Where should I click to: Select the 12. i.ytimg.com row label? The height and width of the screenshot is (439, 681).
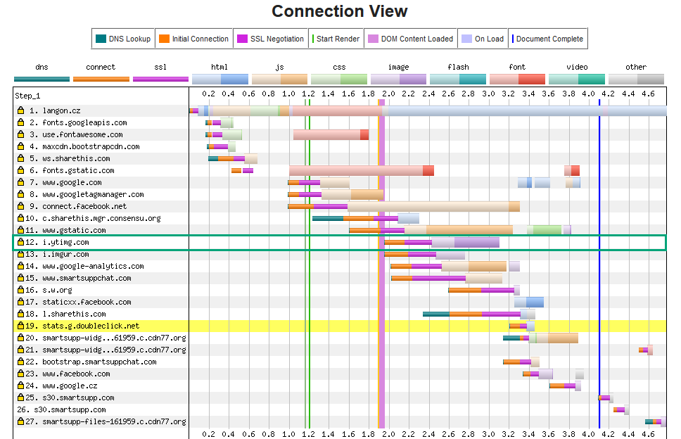tap(57, 242)
